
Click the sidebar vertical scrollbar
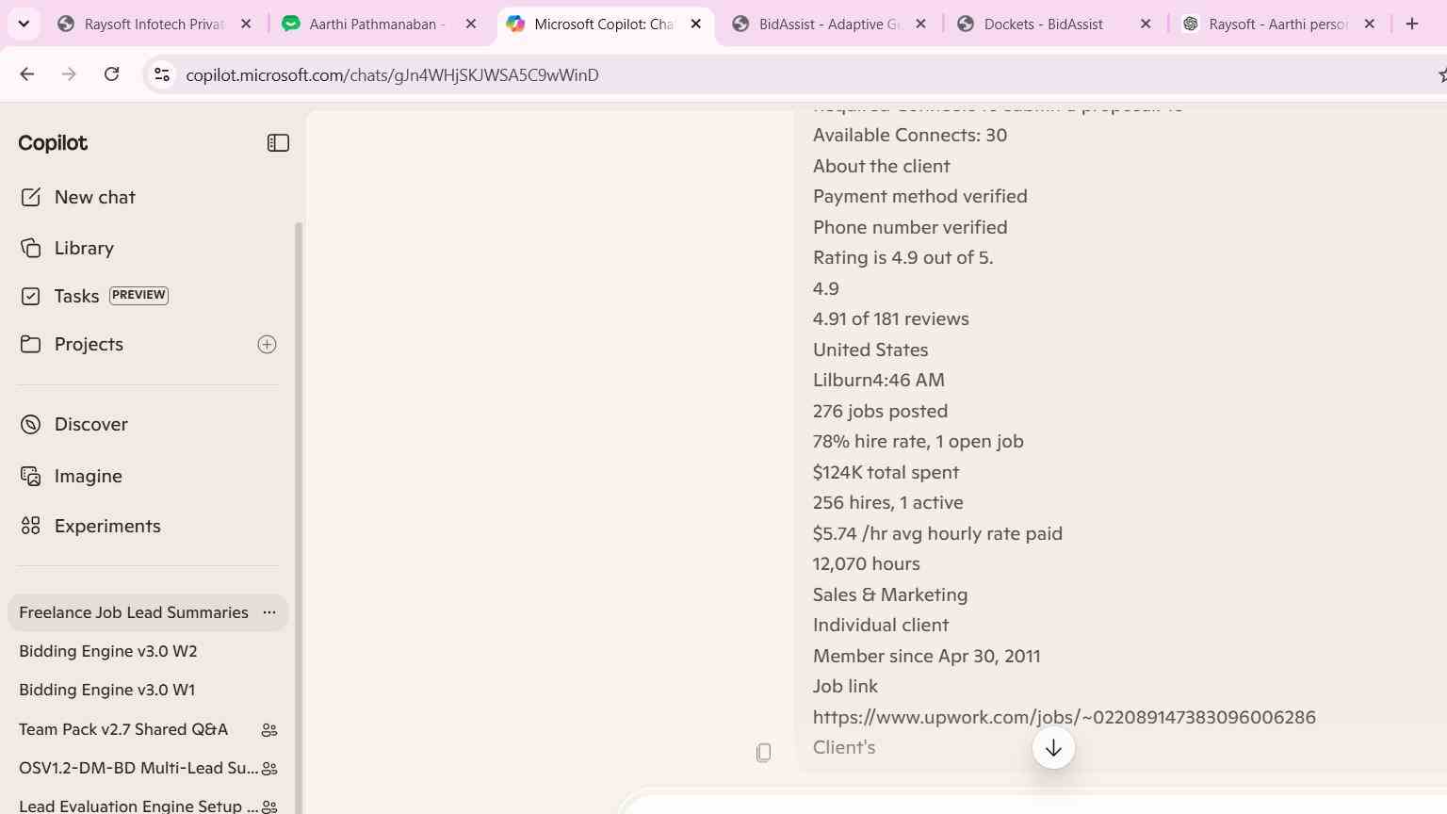click(x=300, y=518)
